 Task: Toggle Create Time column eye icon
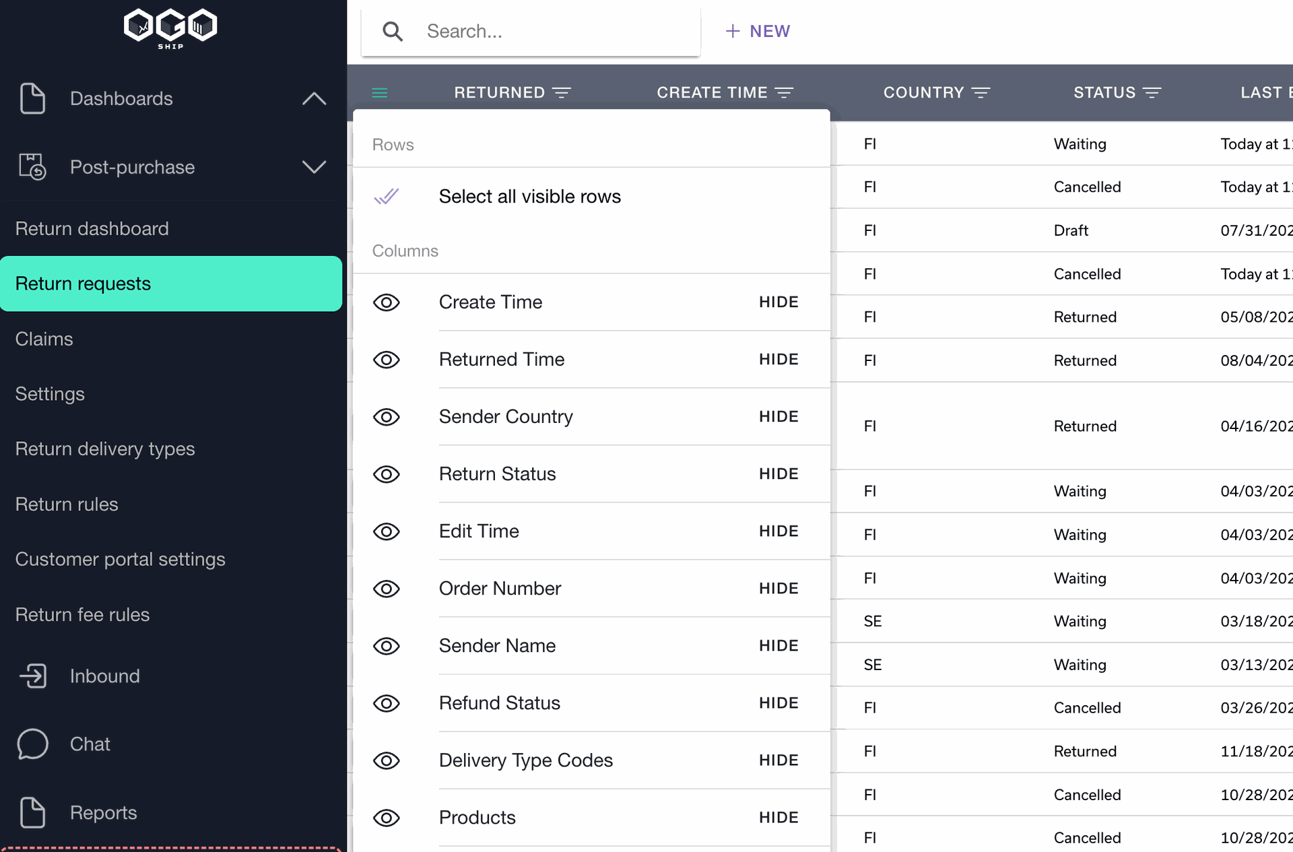(387, 302)
